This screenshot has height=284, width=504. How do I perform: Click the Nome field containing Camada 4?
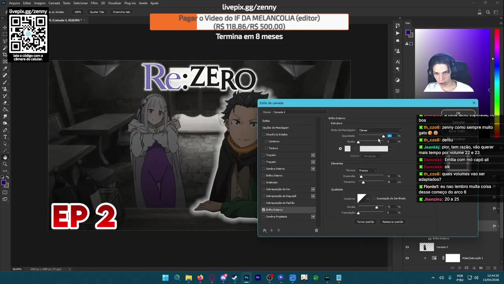300,112
